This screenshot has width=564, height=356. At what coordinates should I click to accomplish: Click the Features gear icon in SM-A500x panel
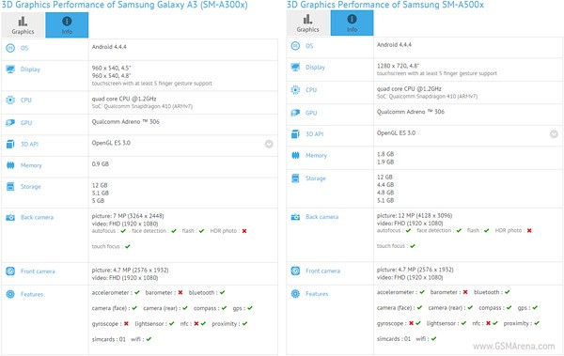tap(295, 294)
